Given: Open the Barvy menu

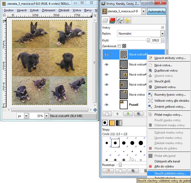Looking at the screenshot, I should pyautogui.click(x=88, y=10).
